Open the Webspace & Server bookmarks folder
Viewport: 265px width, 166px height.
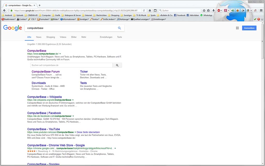71,15
